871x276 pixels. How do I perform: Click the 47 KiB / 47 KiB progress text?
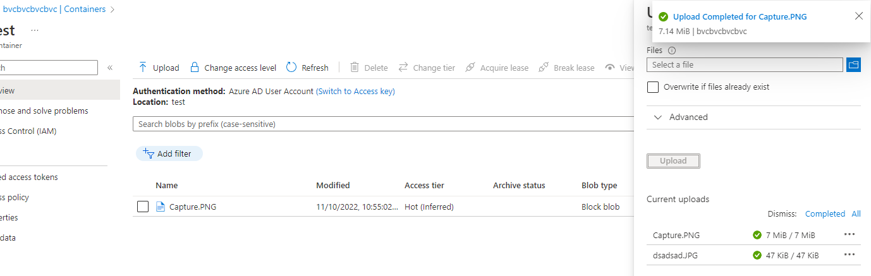[793, 255]
